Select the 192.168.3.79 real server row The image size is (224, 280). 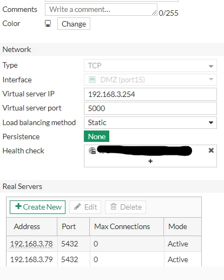coord(104,259)
